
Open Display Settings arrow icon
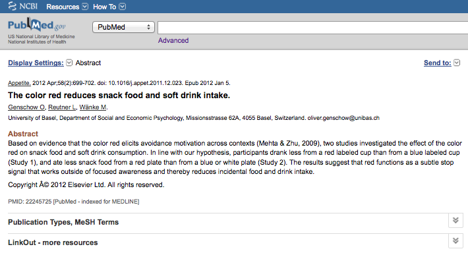coord(69,63)
